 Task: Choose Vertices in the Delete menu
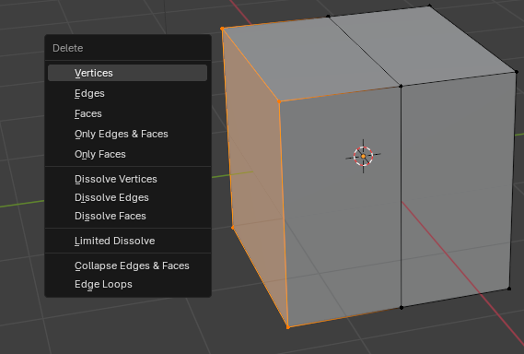(x=127, y=73)
